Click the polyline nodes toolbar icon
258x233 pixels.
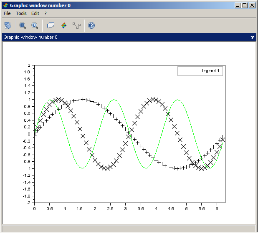coord(76,25)
